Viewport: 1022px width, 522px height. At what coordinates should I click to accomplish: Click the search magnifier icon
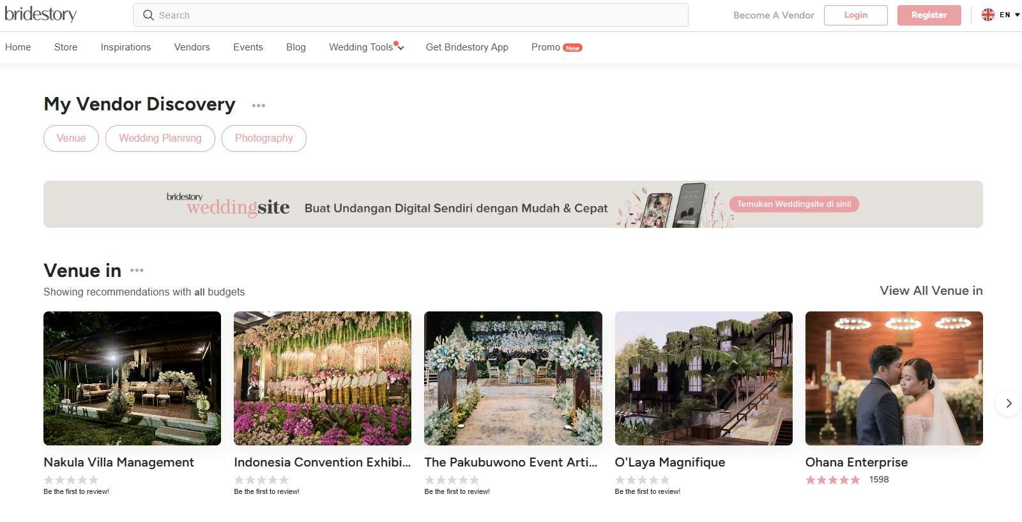pyautogui.click(x=148, y=15)
